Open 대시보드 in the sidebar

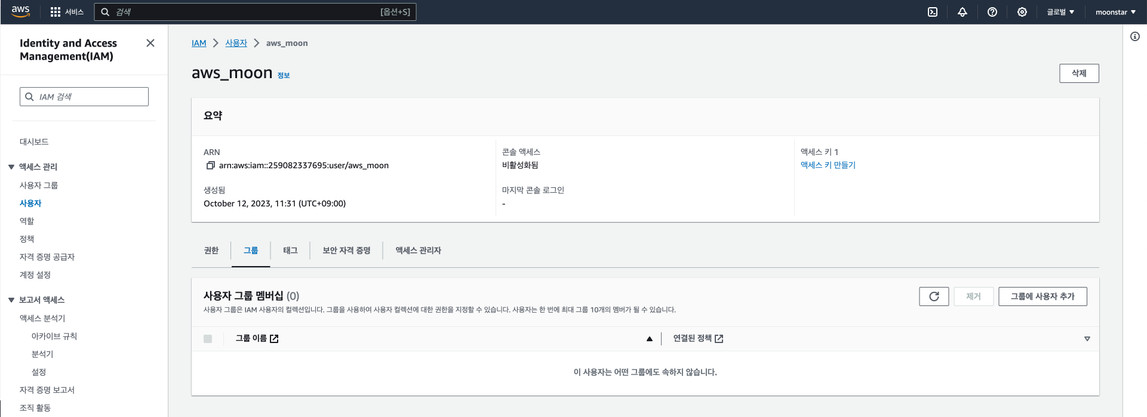(x=34, y=142)
